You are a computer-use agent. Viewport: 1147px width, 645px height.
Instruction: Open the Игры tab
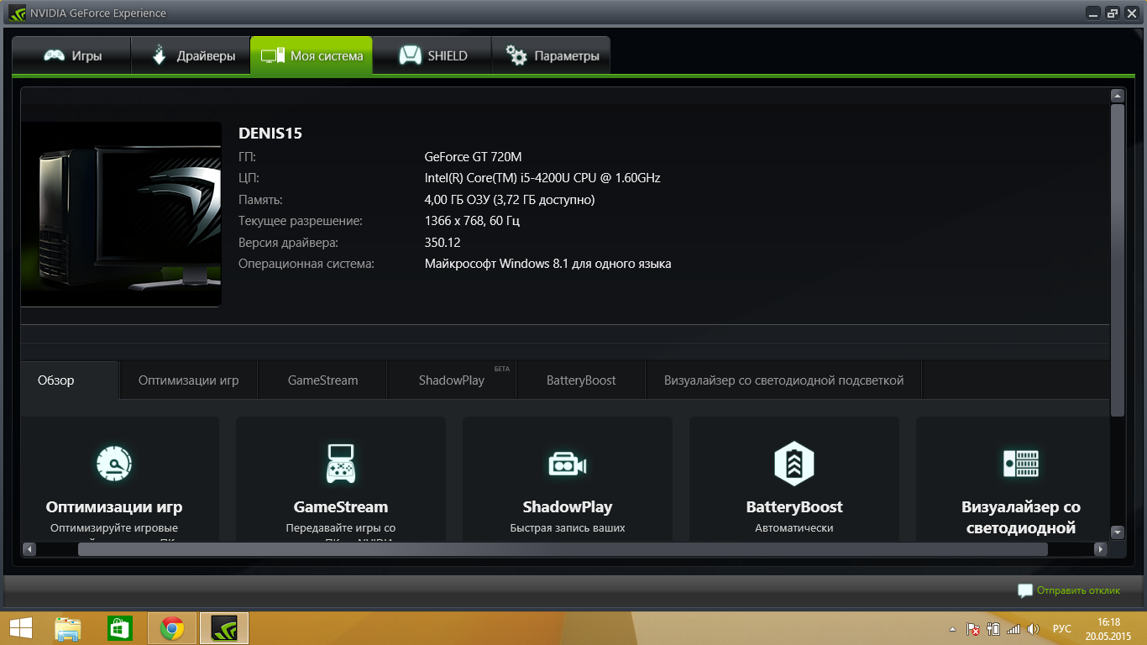tap(71, 56)
